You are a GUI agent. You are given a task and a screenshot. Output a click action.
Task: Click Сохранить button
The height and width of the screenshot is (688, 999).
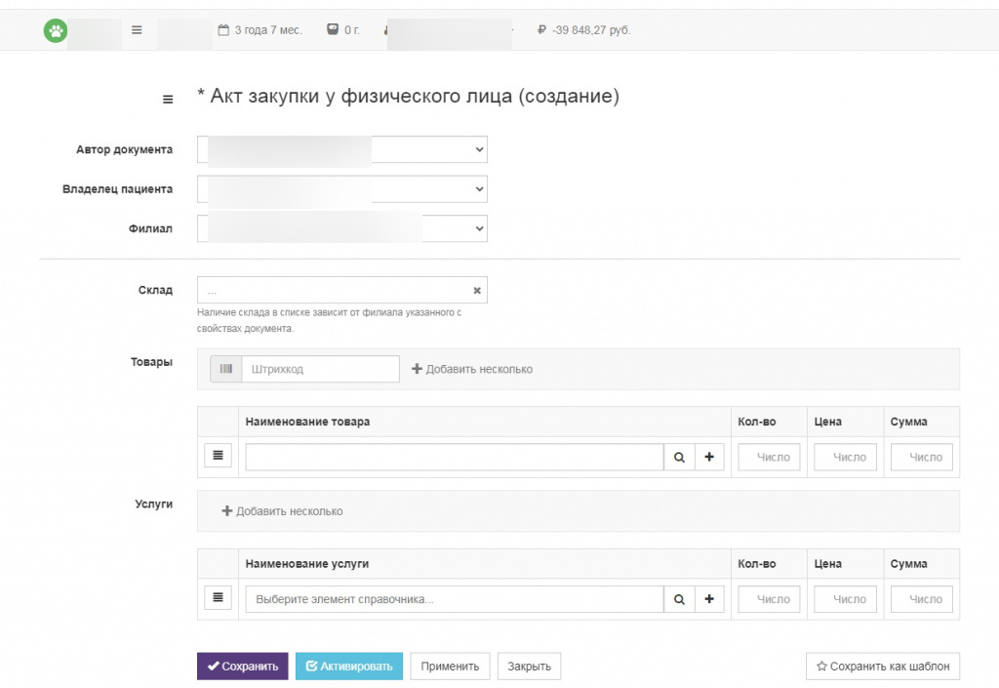tap(242, 667)
